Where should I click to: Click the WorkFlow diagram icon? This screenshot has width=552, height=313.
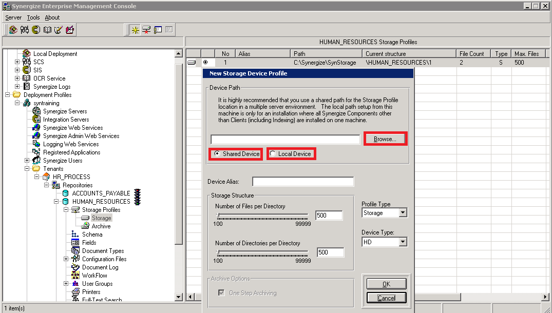click(75, 276)
